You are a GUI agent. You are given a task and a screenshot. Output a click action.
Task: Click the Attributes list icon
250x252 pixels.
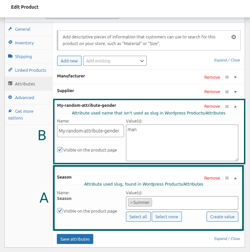pos(10,83)
